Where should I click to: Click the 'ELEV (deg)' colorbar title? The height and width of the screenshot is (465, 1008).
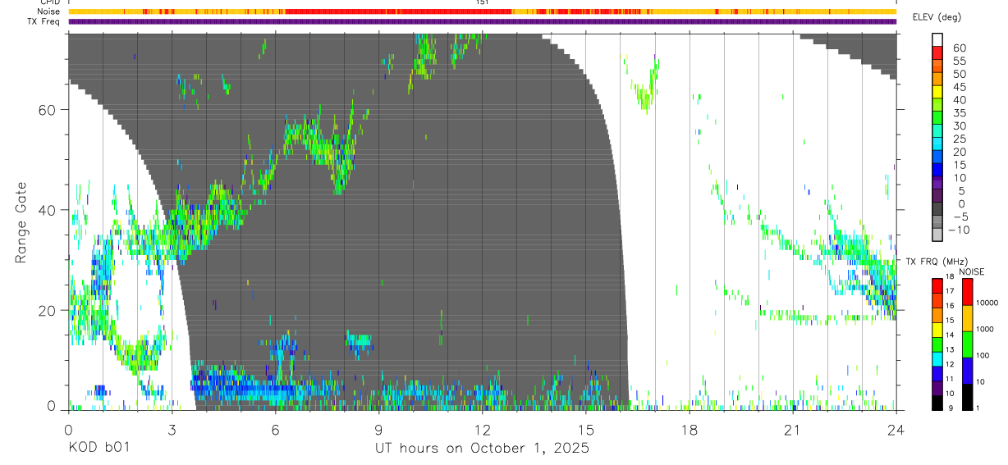click(936, 18)
